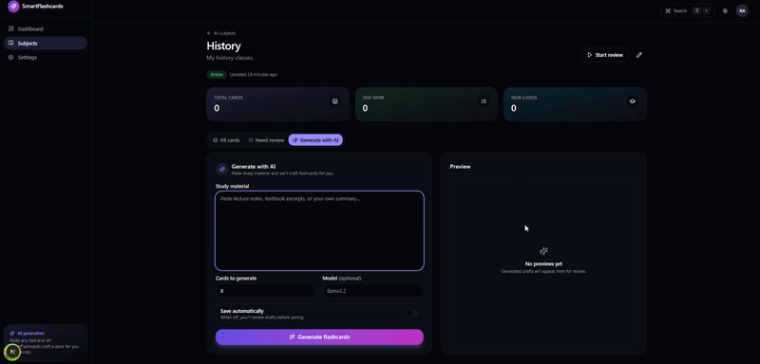Click the Due Now icon
This screenshot has height=364, width=760.
[484, 101]
